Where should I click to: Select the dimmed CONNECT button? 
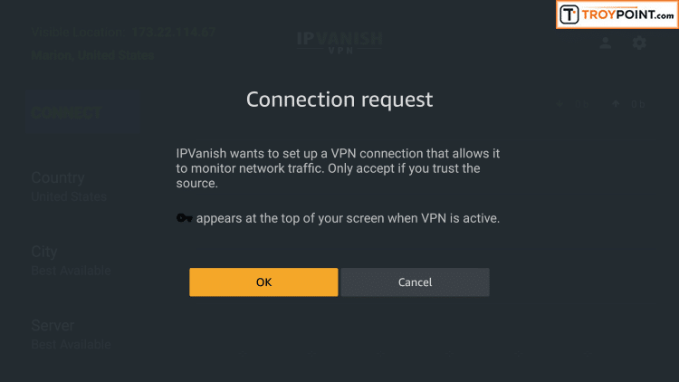pos(82,113)
